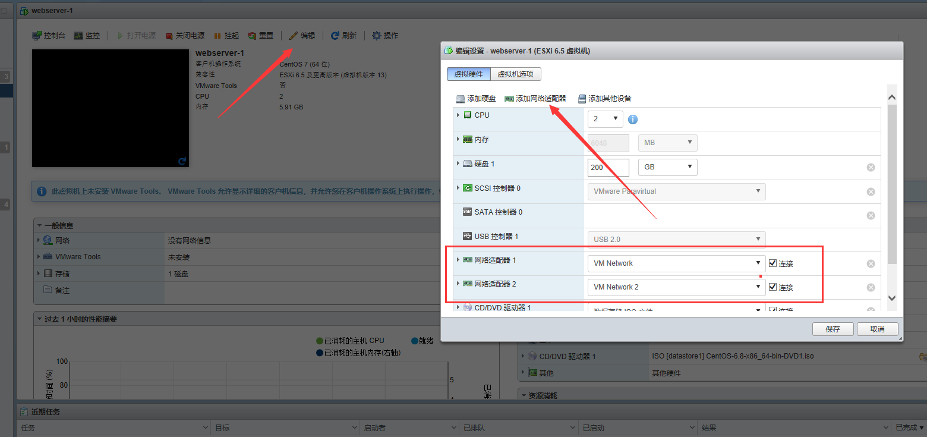Expand the 存储 storage row
Viewport: 927px width, 437px height.
point(39,273)
